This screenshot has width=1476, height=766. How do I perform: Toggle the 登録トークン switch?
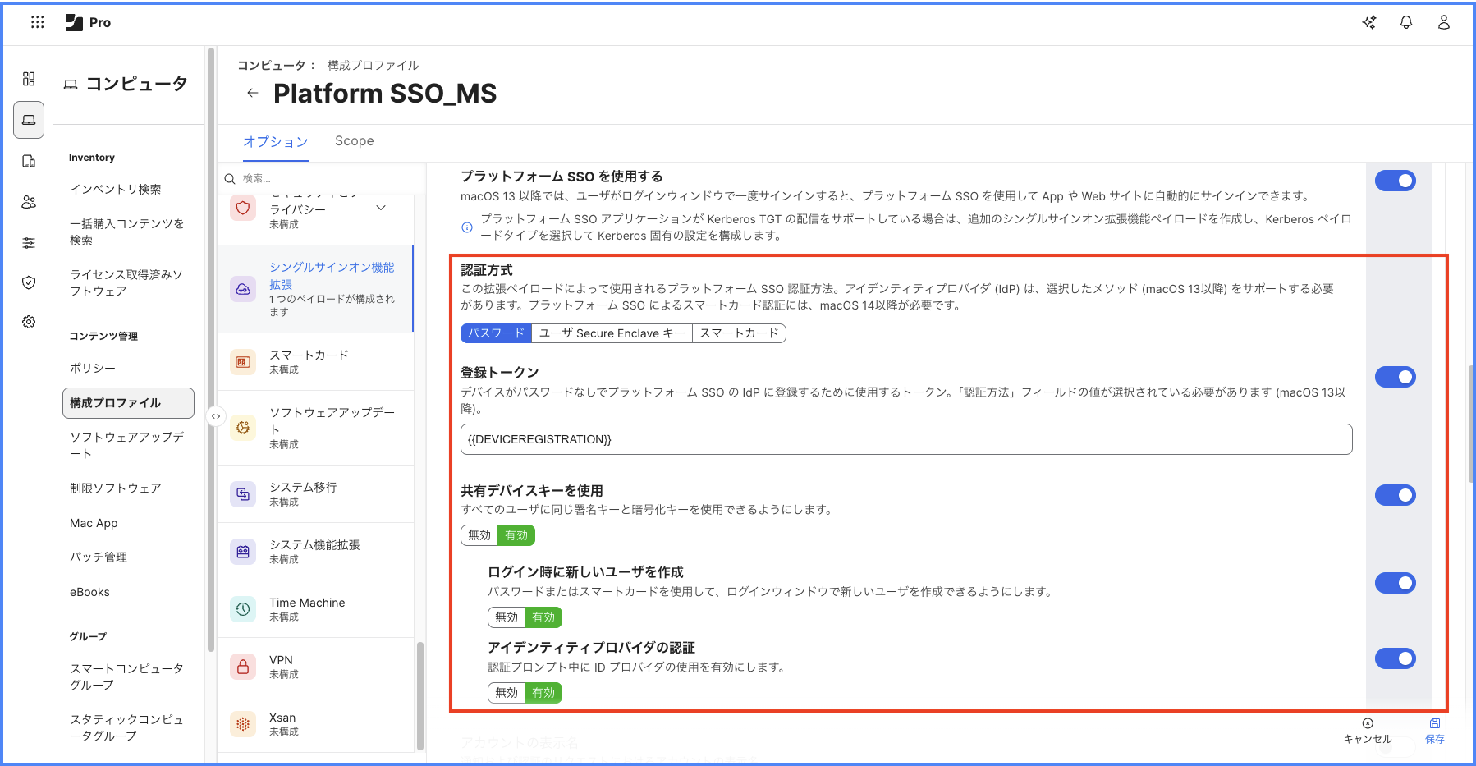click(x=1396, y=377)
